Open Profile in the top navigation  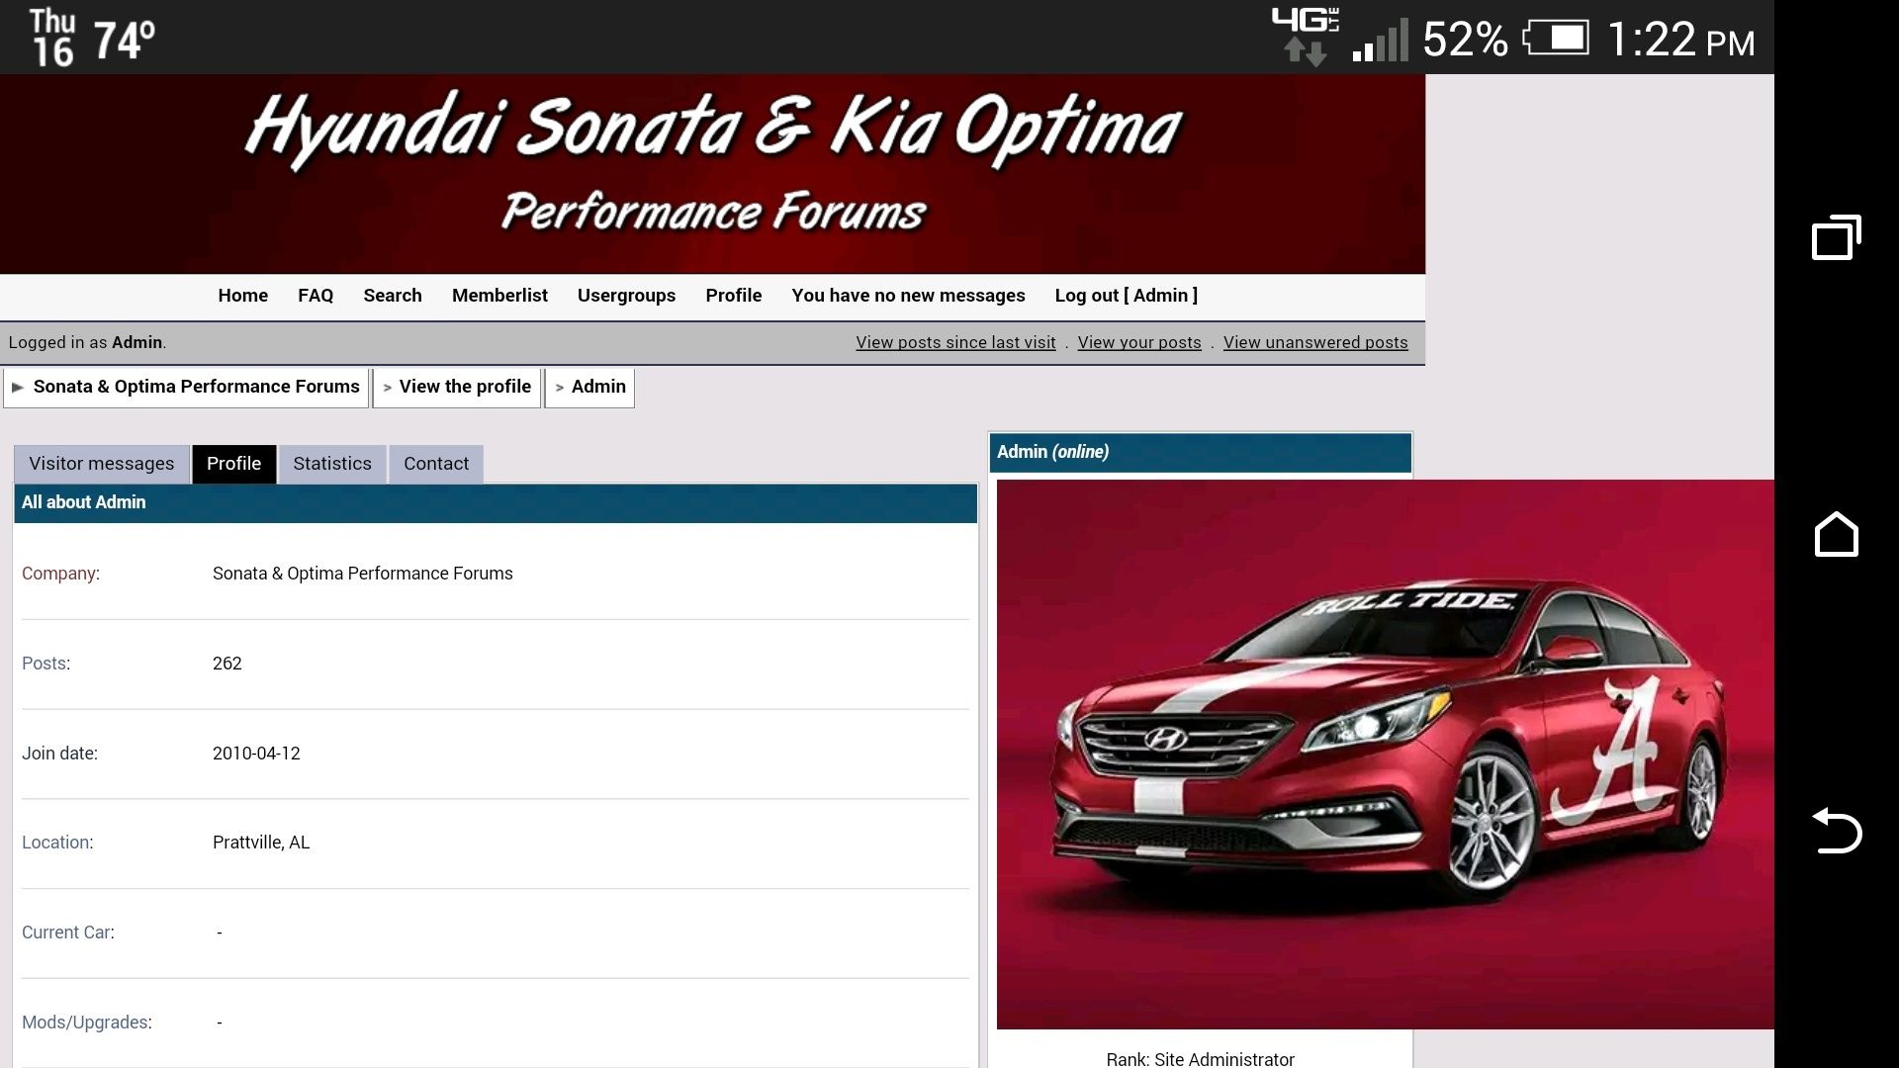click(734, 296)
